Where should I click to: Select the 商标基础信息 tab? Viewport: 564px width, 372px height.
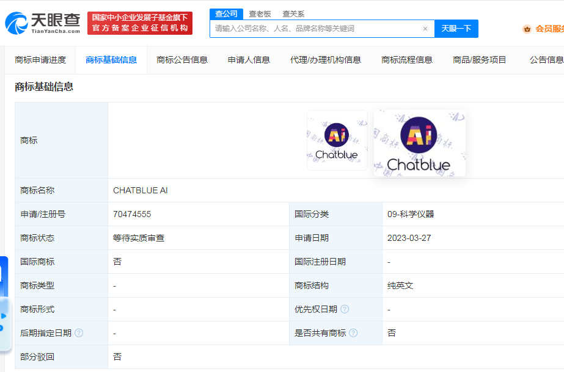coord(111,60)
